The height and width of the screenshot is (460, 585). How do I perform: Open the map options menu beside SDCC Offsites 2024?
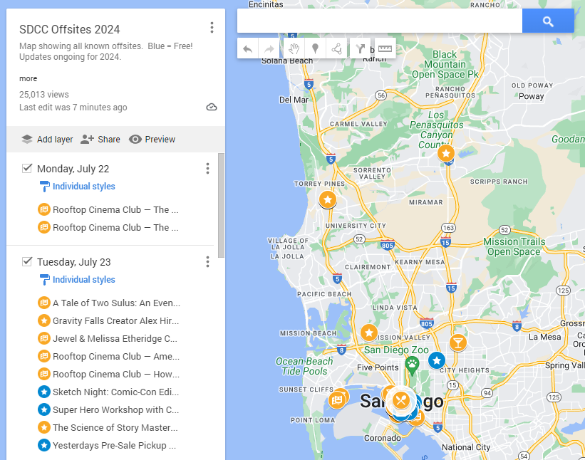tap(212, 27)
